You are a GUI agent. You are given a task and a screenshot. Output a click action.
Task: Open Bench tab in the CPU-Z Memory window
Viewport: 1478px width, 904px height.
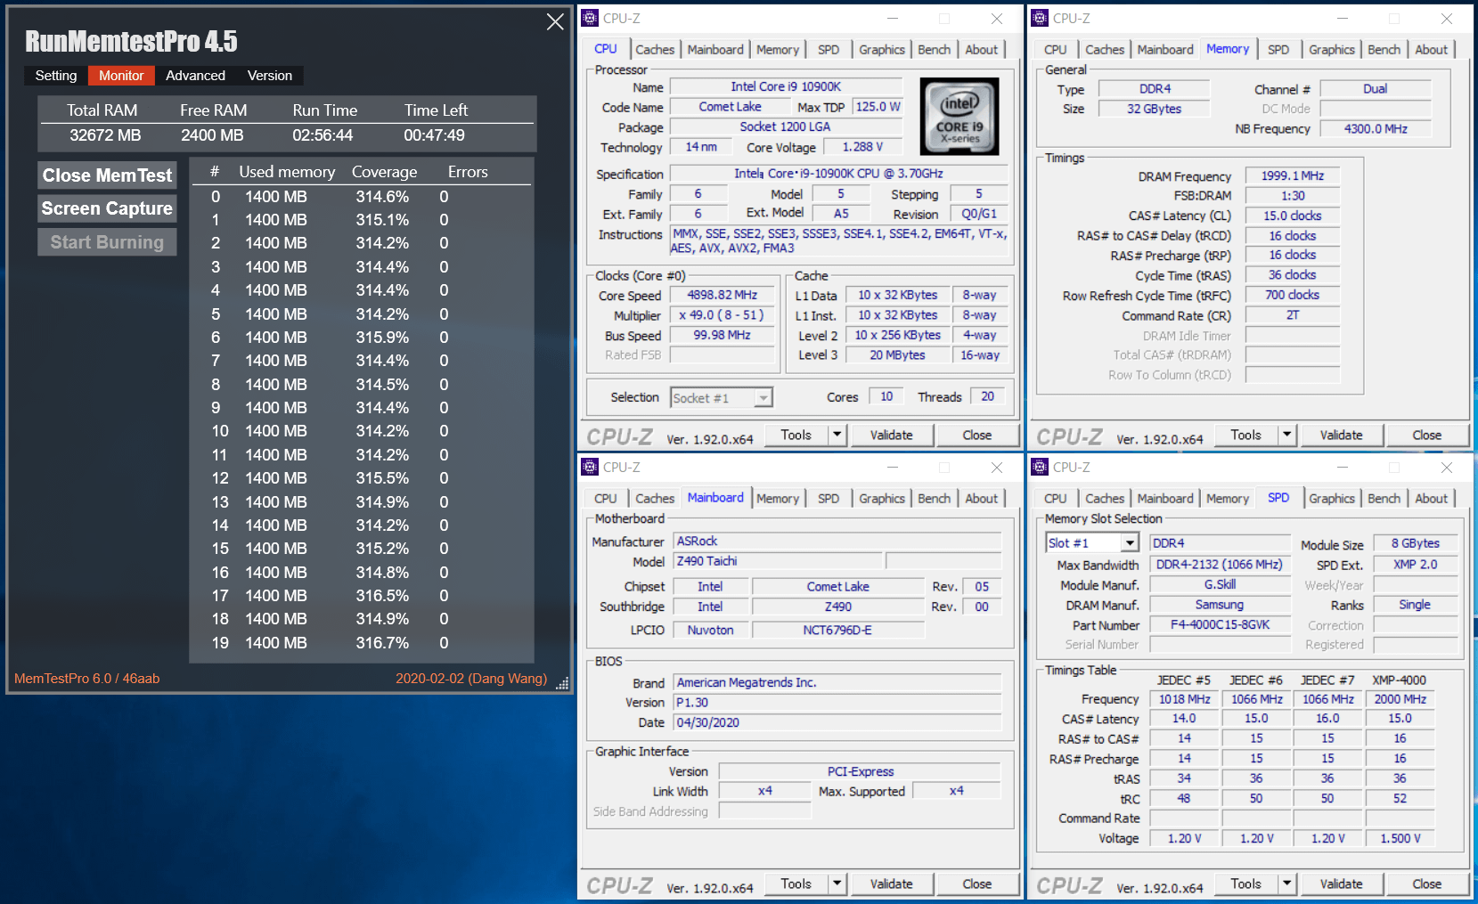(1384, 50)
